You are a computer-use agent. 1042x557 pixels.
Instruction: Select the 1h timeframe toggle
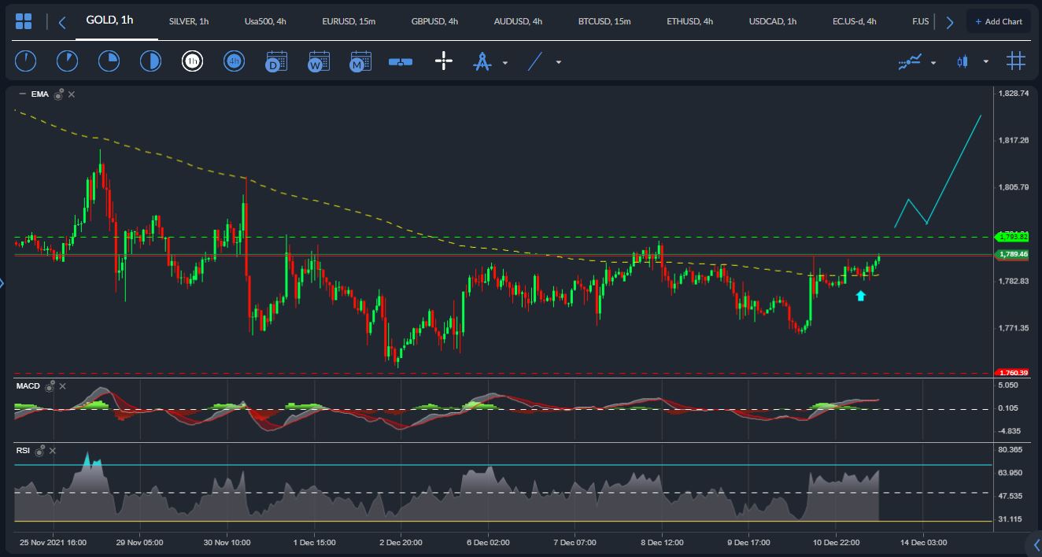[x=192, y=61]
